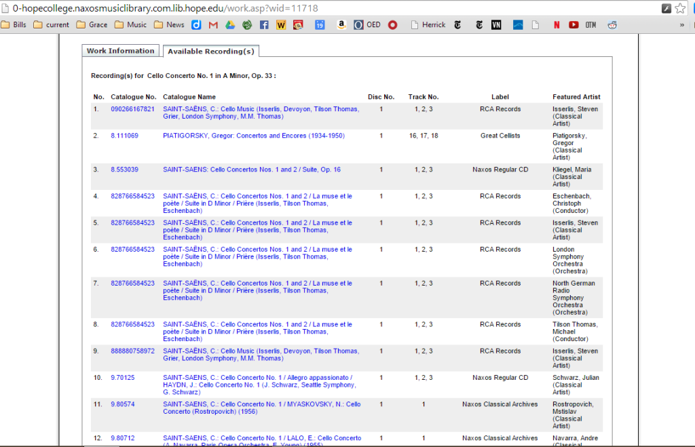Open catalogue number 888880758972
Image resolution: width=695 pixels, height=447 pixels.
[132, 351]
